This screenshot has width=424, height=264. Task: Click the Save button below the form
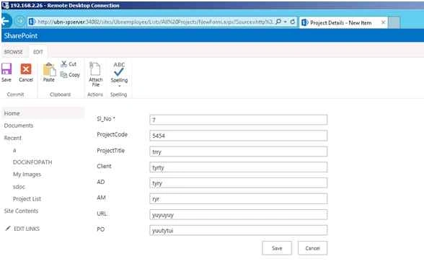point(277,248)
